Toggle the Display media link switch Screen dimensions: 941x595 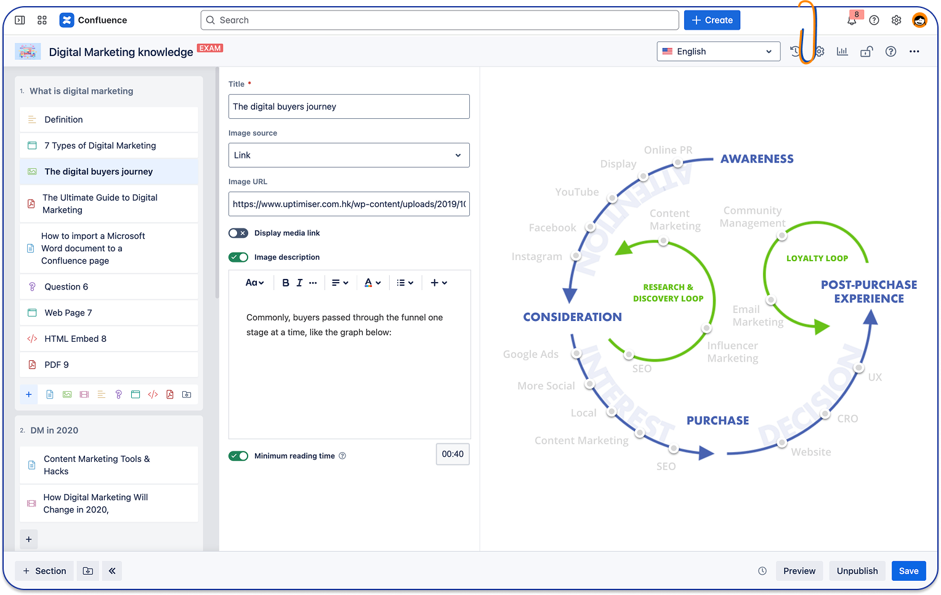[x=238, y=233]
